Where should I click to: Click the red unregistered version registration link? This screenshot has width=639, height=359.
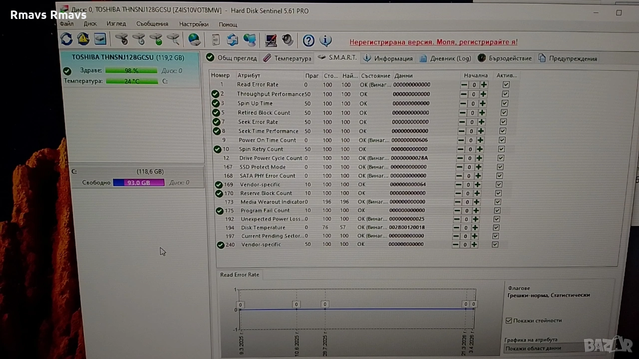click(x=433, y=42)
